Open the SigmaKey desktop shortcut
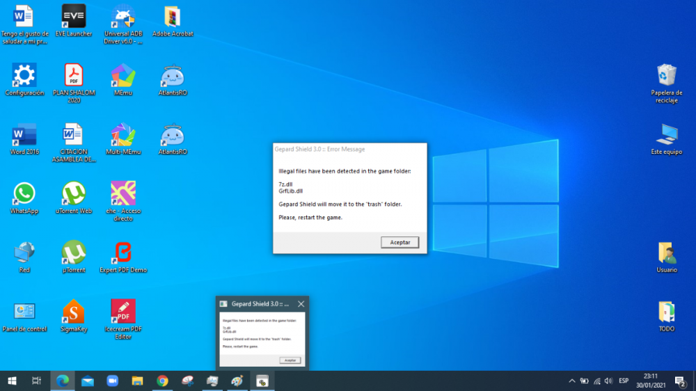 (x=74, y=312)
